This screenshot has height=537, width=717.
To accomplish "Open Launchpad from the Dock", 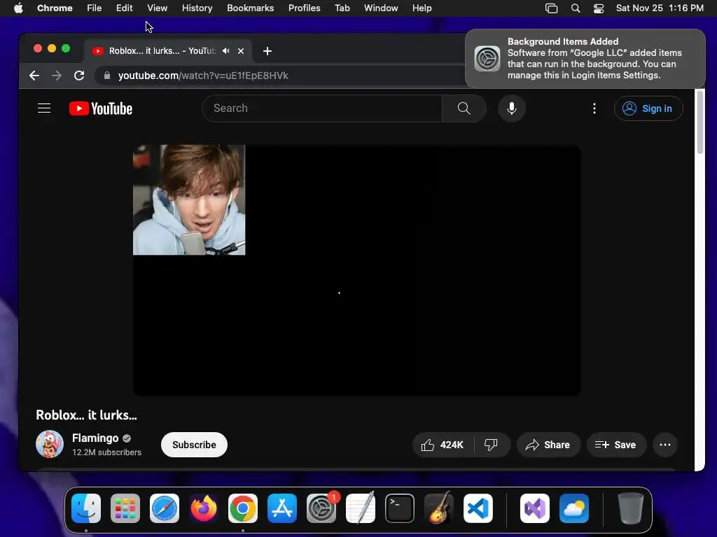I will click(x=125, y=508).
